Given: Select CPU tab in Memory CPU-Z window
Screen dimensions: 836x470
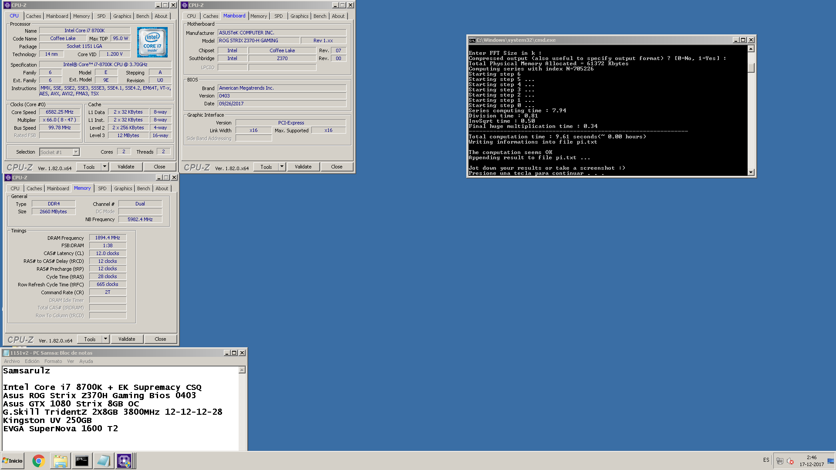Looking at the screenshot, I should pyautogui.click(x=15, y=188).
